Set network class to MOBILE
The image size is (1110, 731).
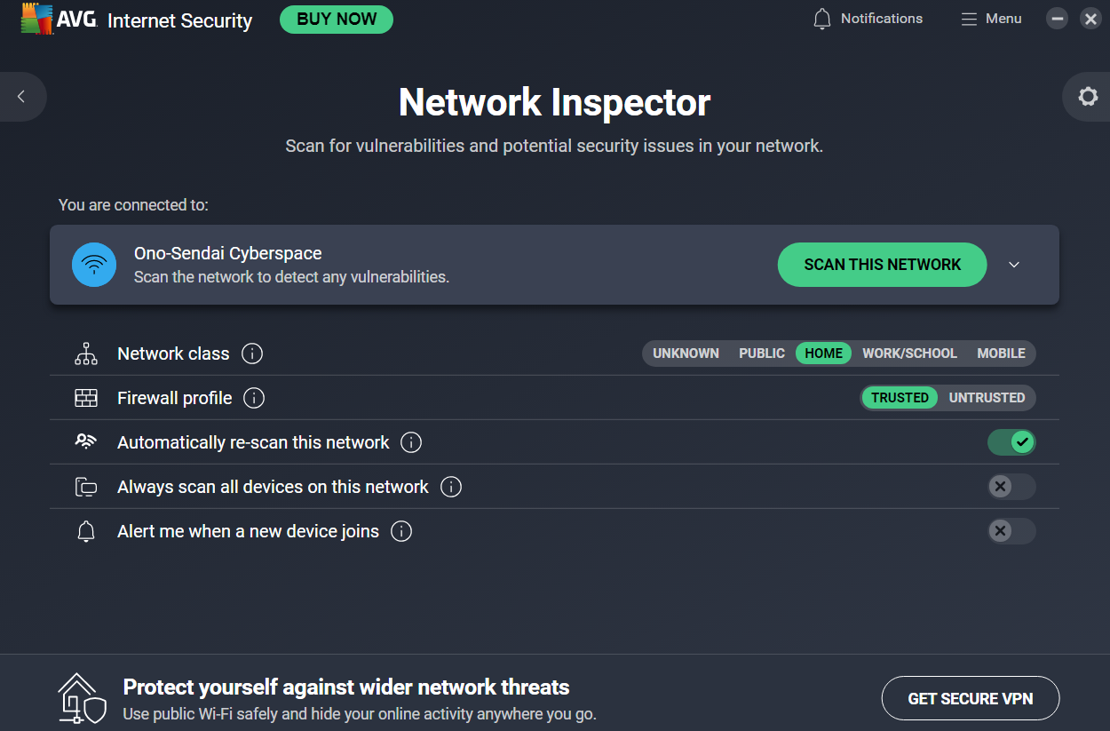click(1001, 354)
